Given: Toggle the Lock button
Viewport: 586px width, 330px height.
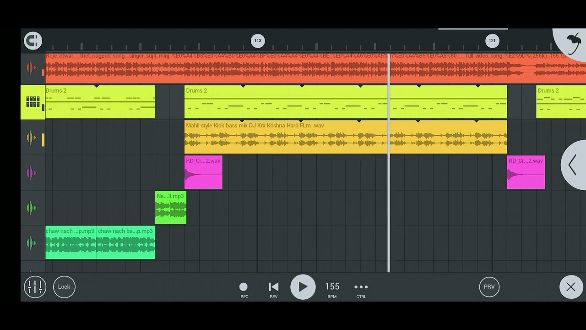Looking at the screenshot, I should pos(64,287).
